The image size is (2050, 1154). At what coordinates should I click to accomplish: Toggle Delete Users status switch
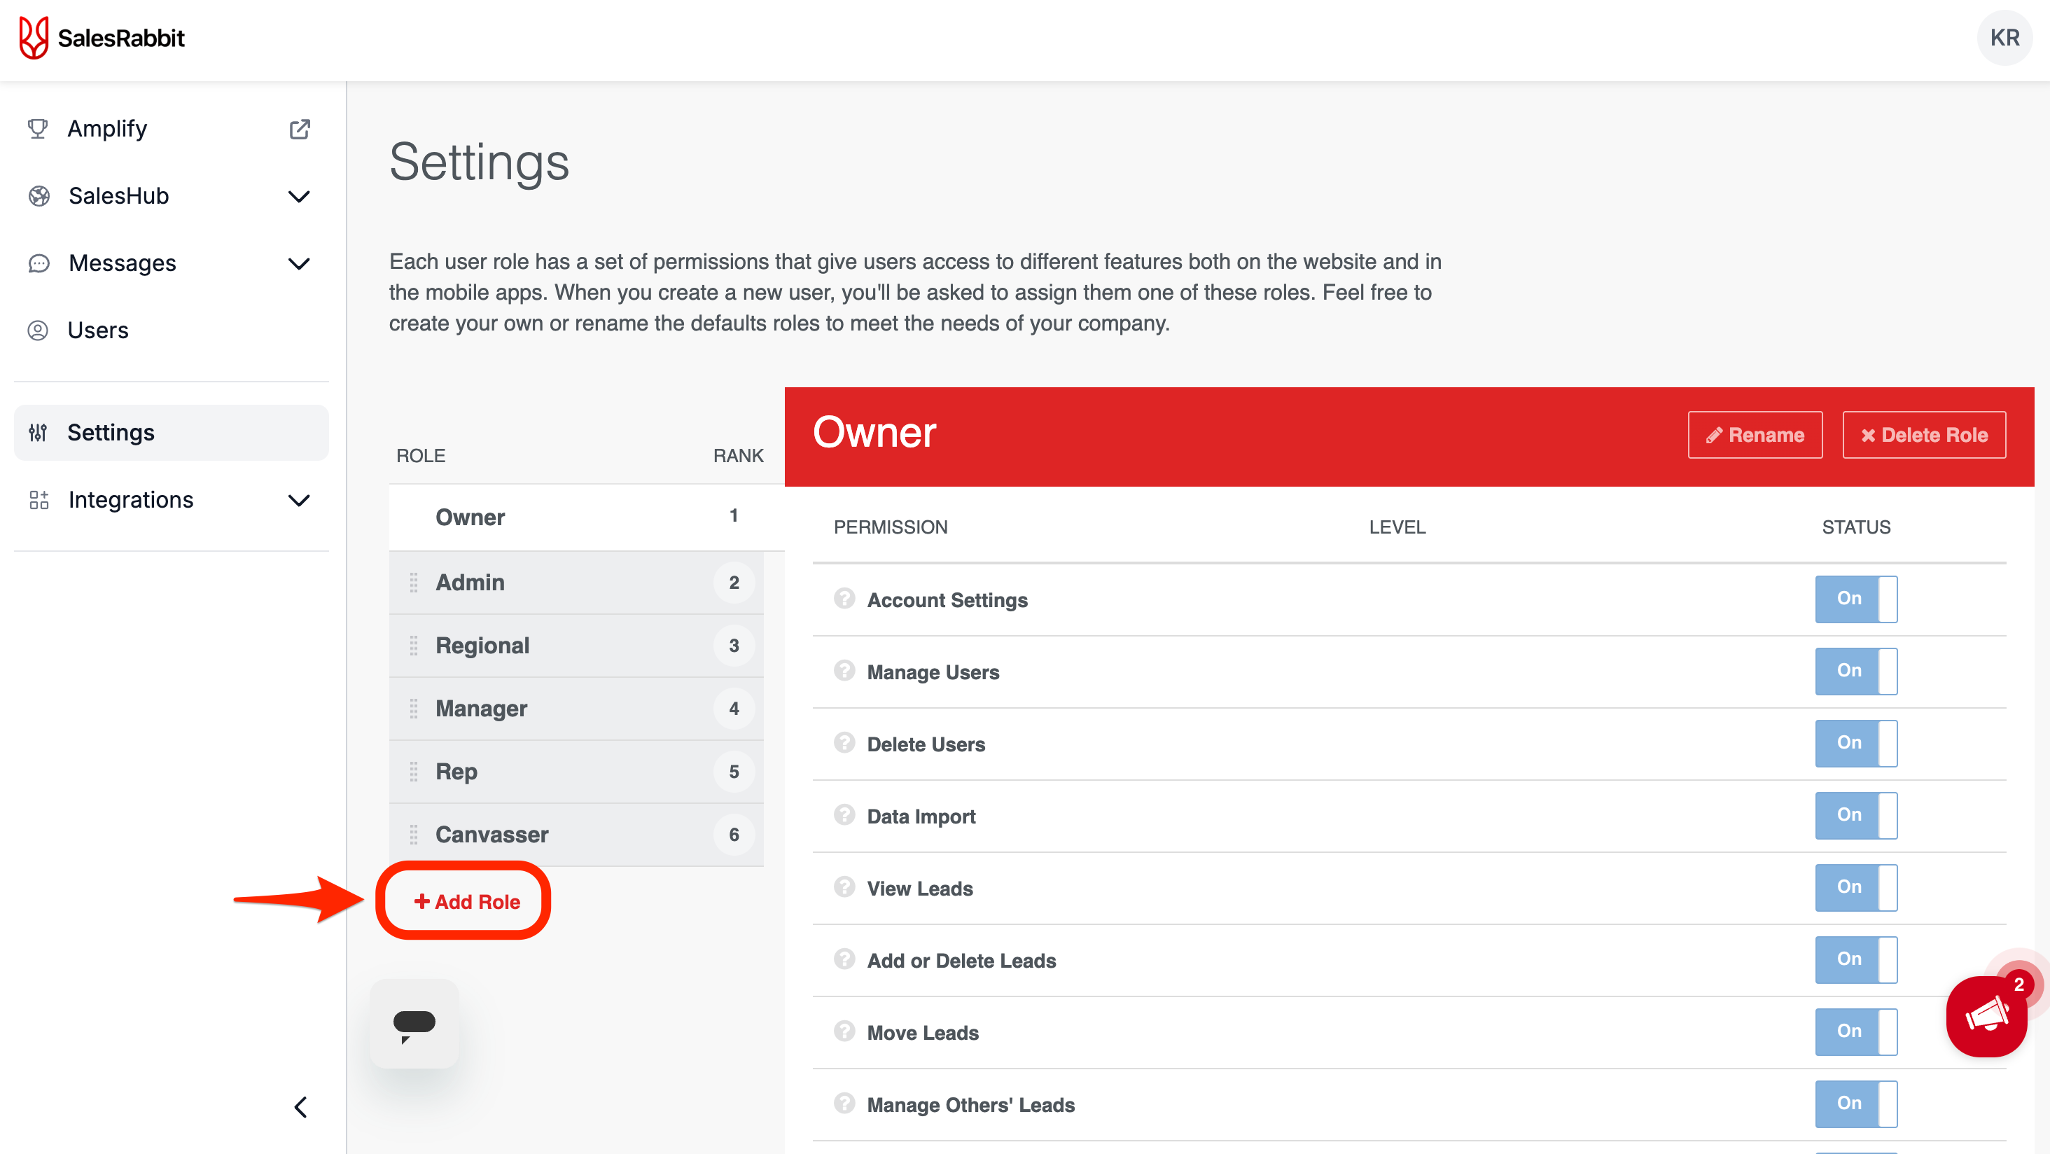click(x=1855, y=744)
